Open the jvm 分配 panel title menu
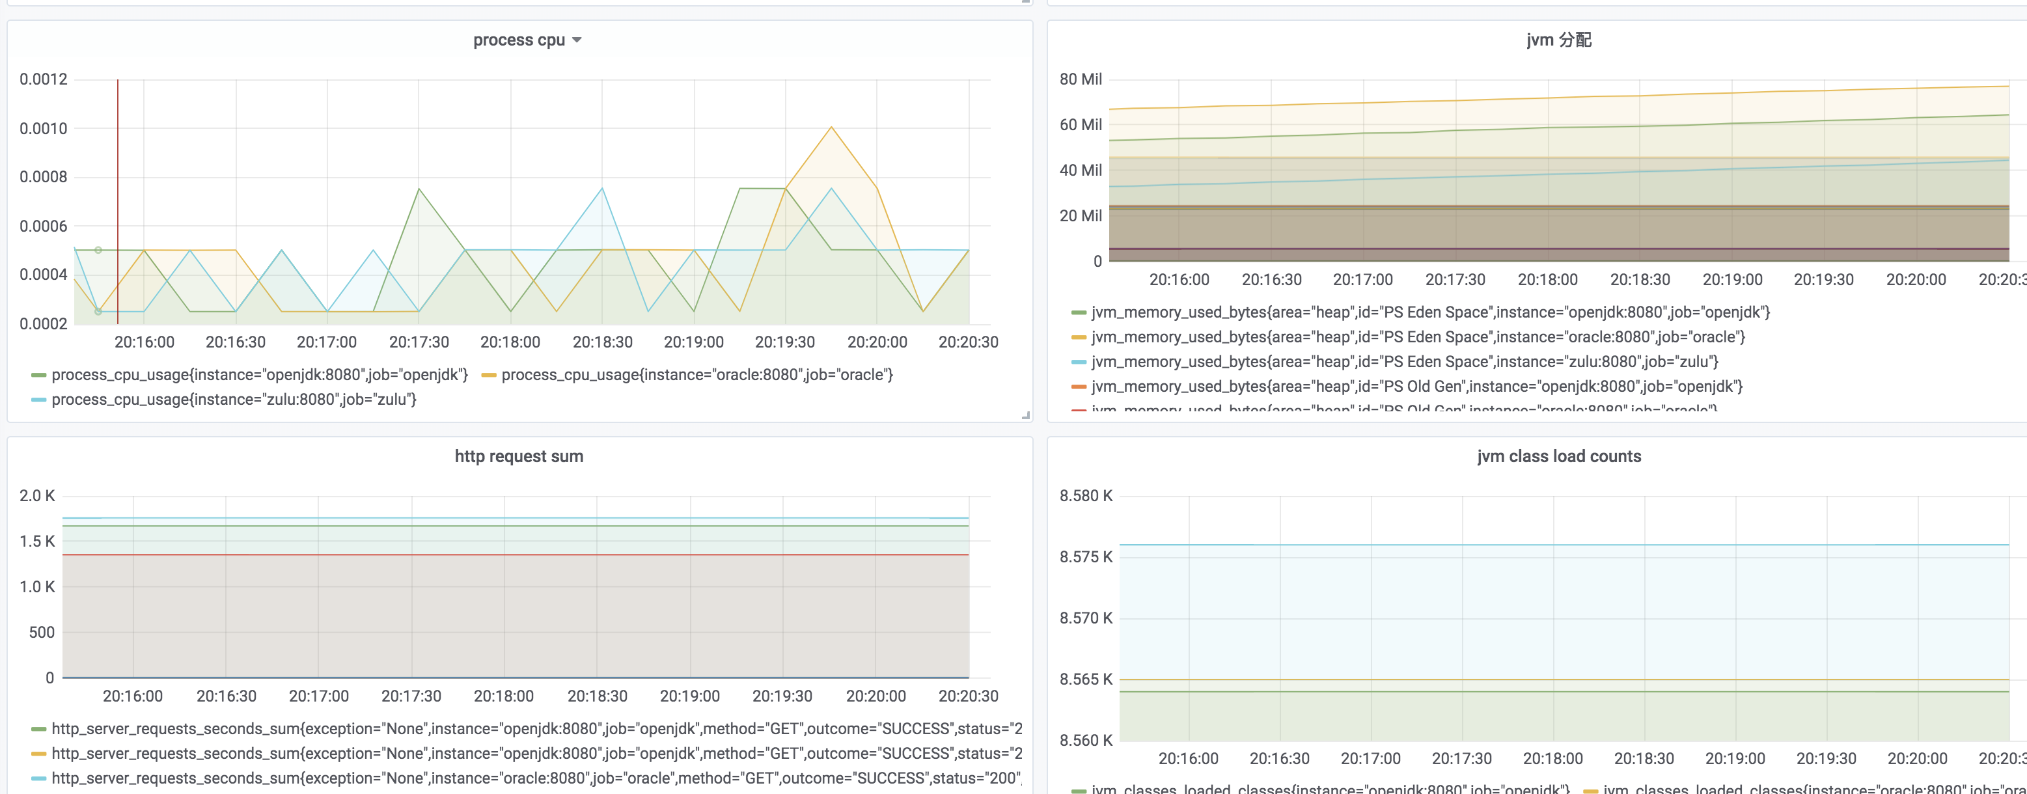 click(1558, 40)
